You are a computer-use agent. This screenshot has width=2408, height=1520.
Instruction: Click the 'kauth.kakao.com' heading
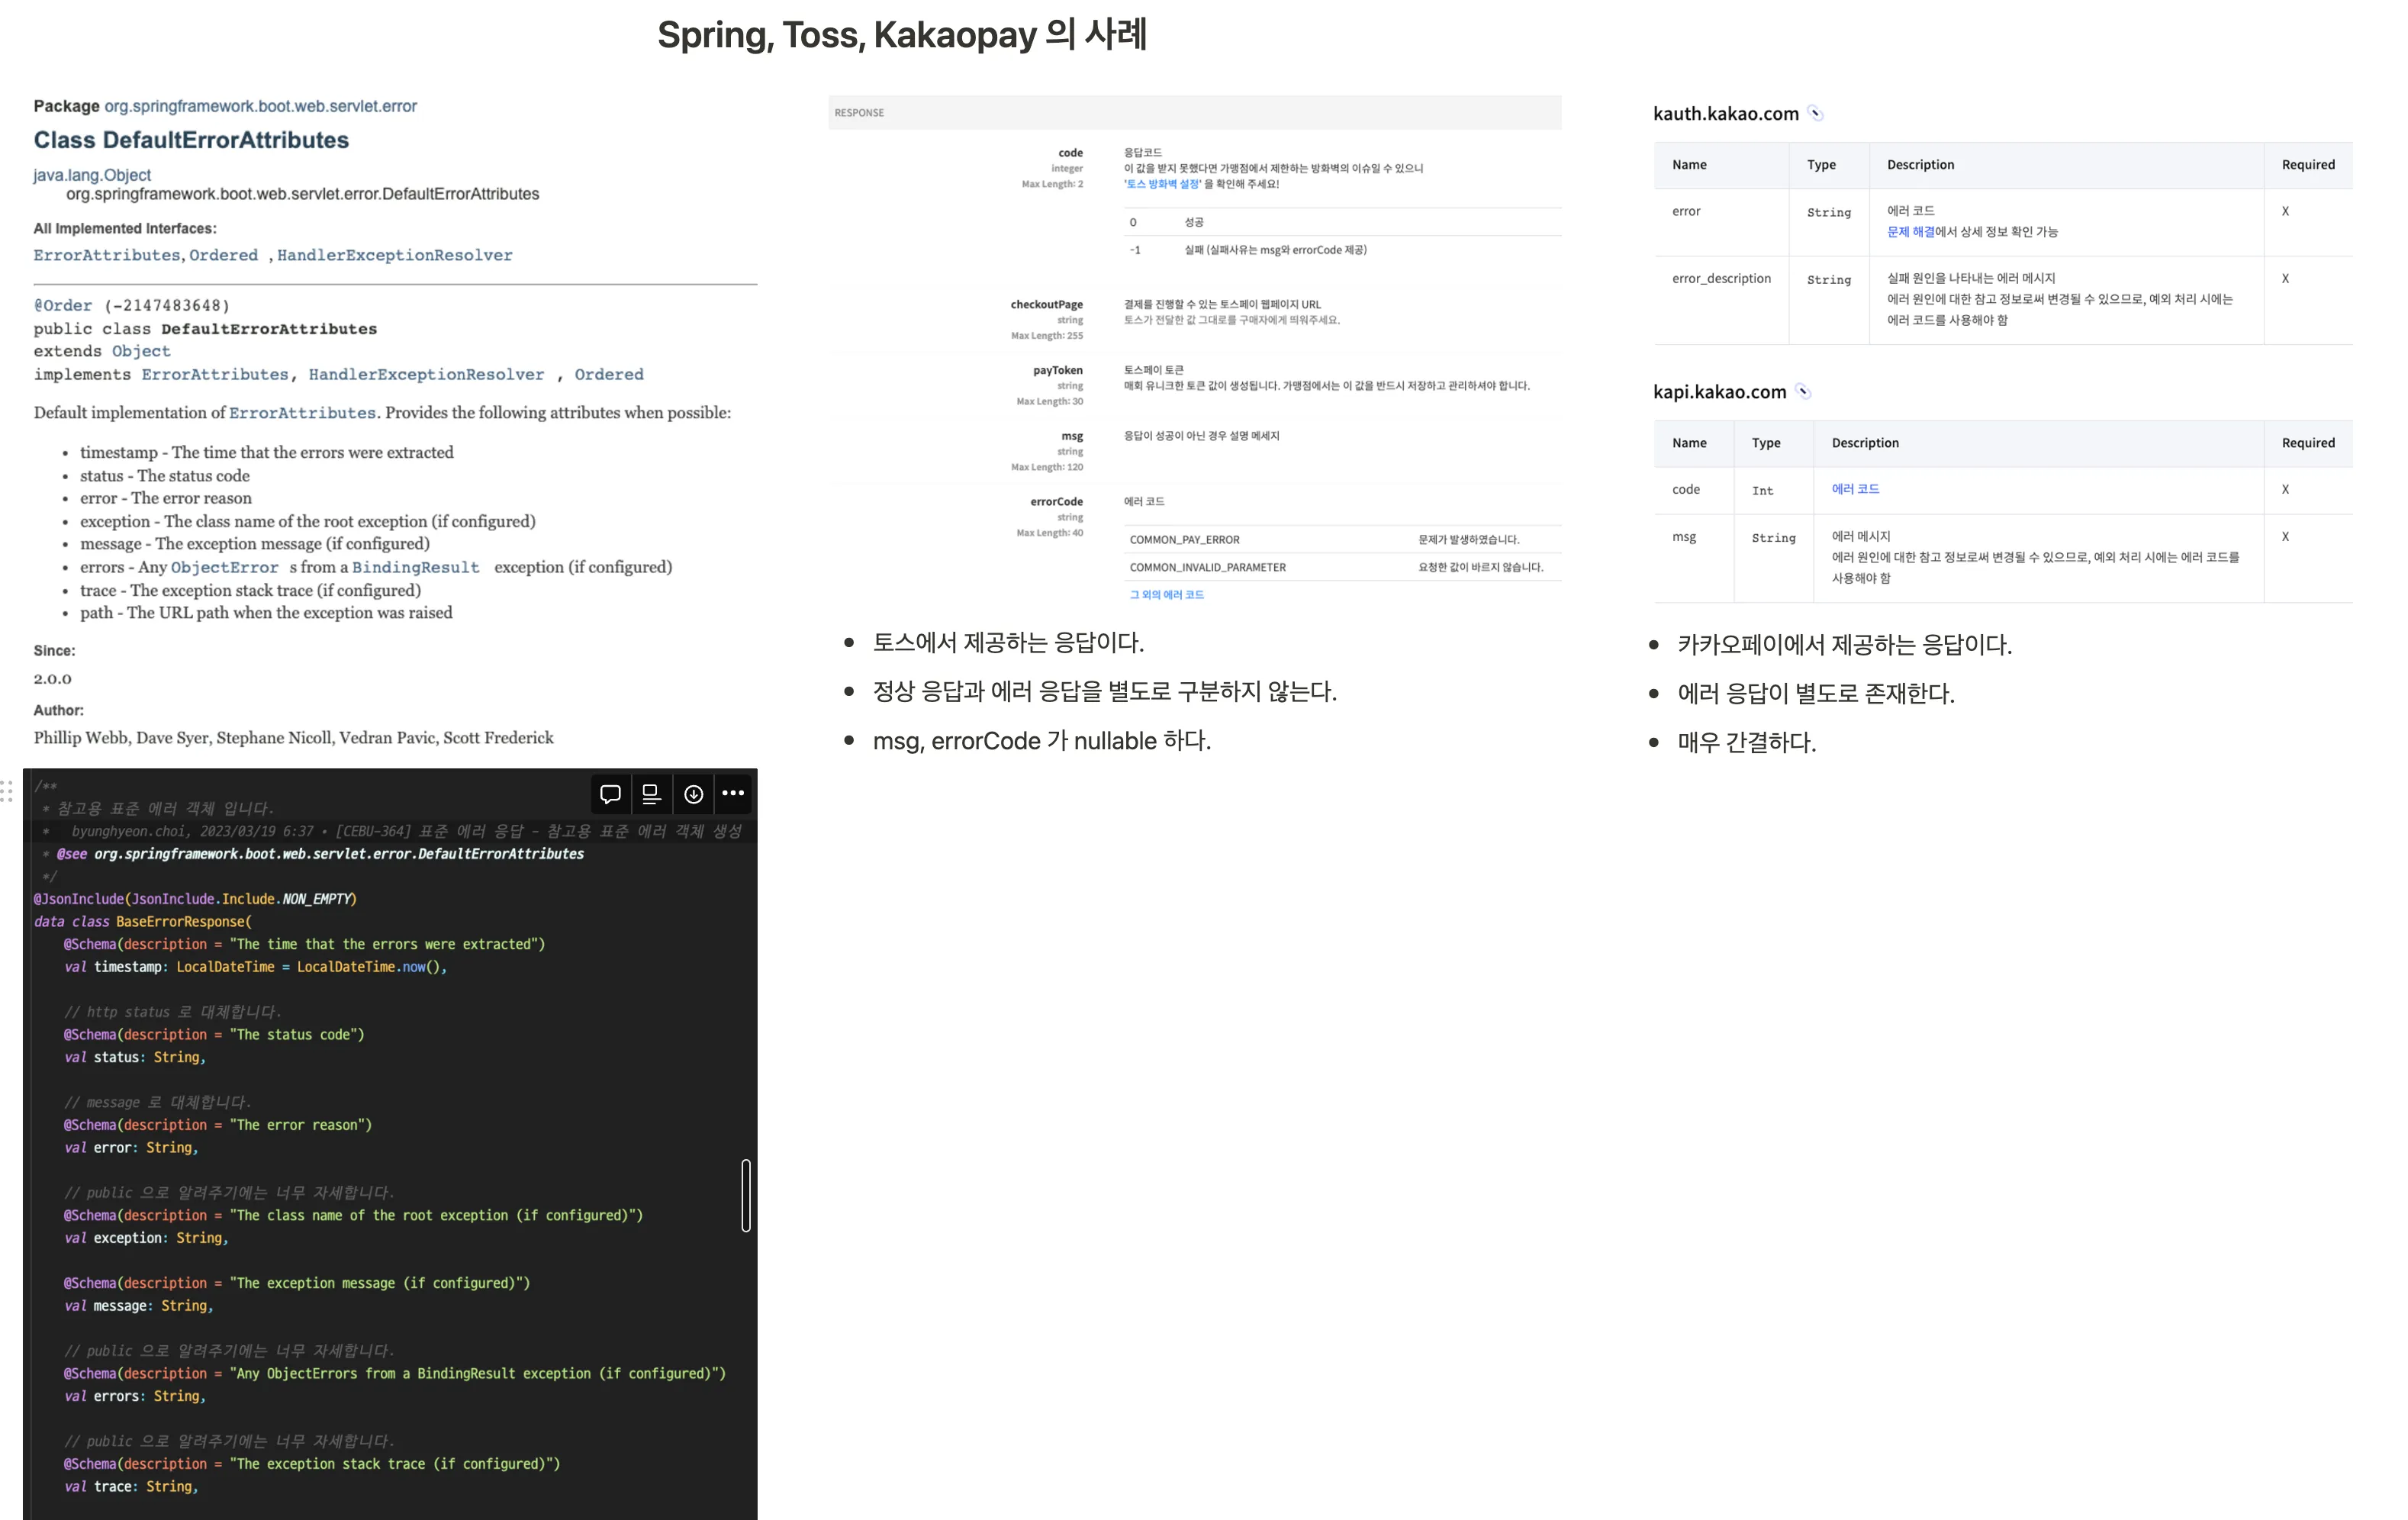click(x=1726, y=114)
